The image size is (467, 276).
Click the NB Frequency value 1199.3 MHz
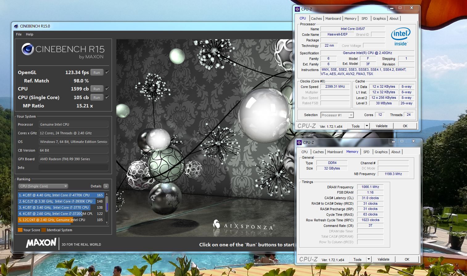(393, 174)
